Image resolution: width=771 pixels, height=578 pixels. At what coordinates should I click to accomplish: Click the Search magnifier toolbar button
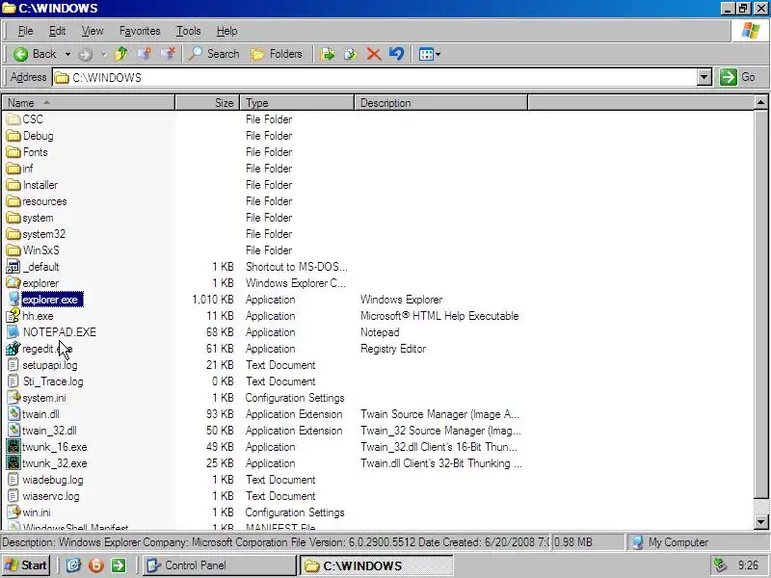[x=214, y=54]
